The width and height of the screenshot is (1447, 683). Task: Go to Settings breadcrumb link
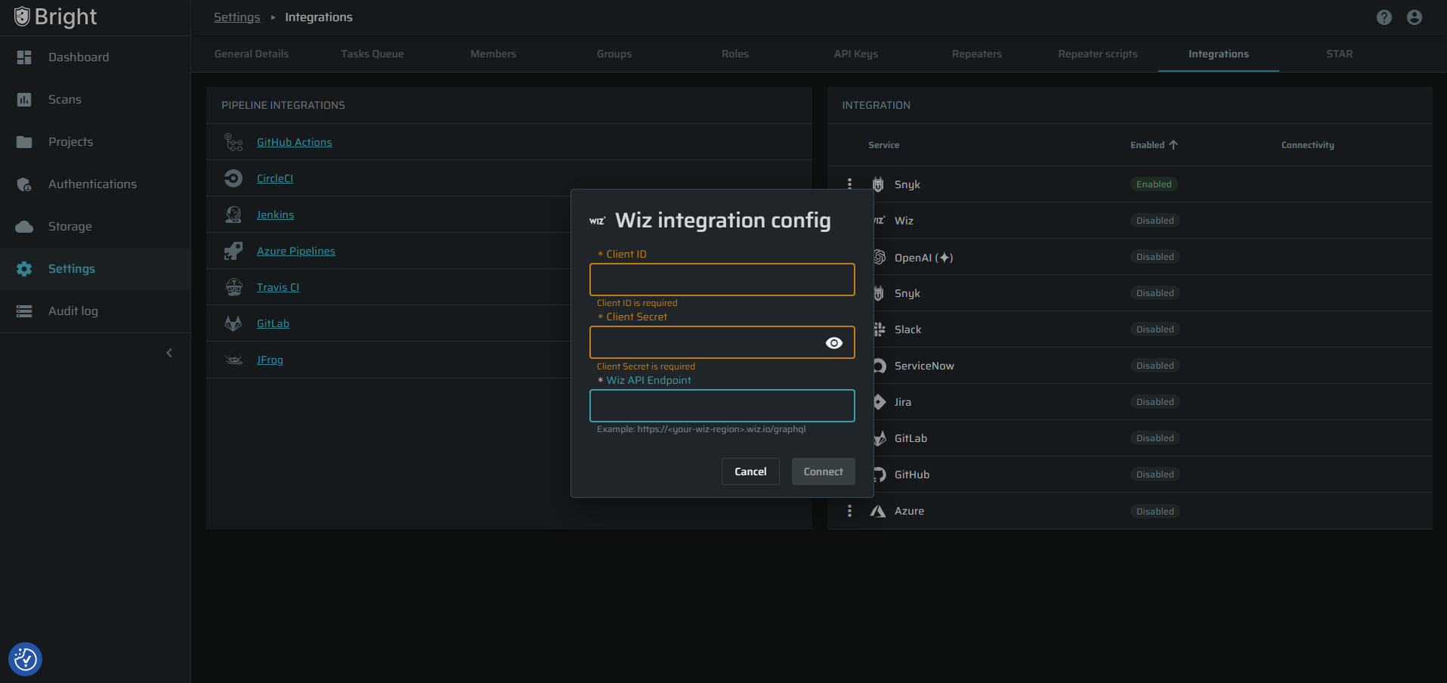[x=237, y=17]
